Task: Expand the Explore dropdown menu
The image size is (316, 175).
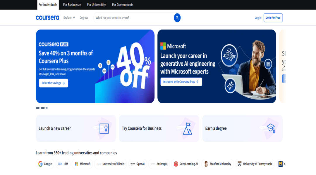Action: coord(69,18)
